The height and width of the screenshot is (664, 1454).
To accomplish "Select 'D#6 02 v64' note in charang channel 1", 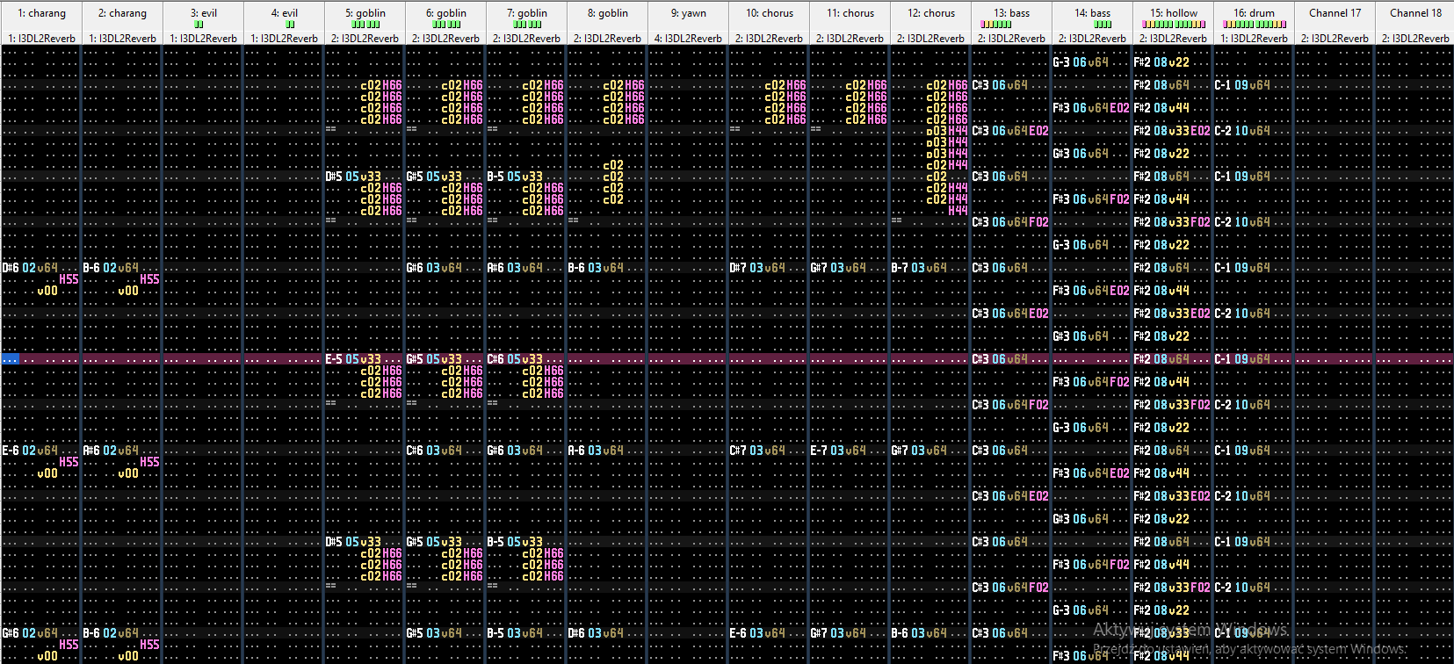I will (30, 268).
